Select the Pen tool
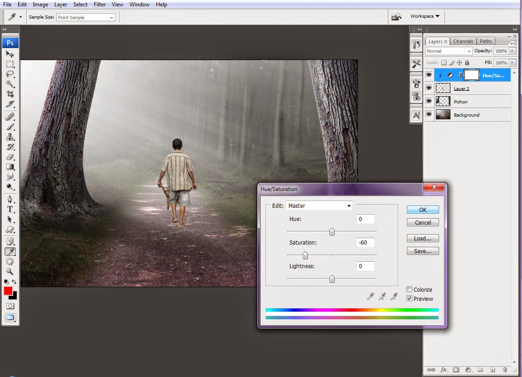Viewport: 522px width, 377px height. pos(10,199)
